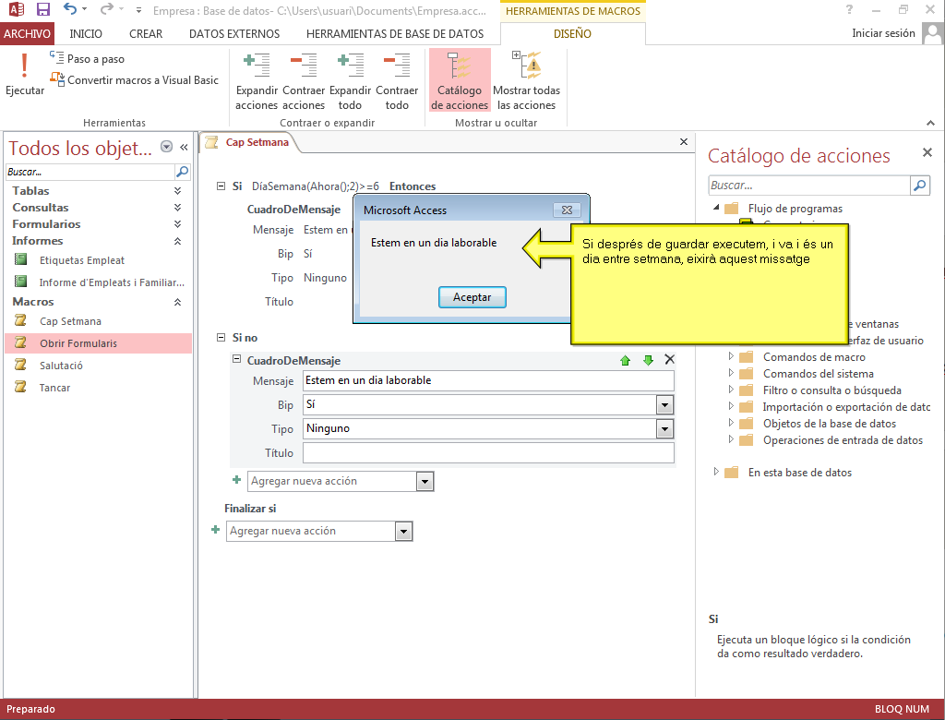Select the DISEÑO tab
Screen dimensions: 945x720
coord(572,34)
